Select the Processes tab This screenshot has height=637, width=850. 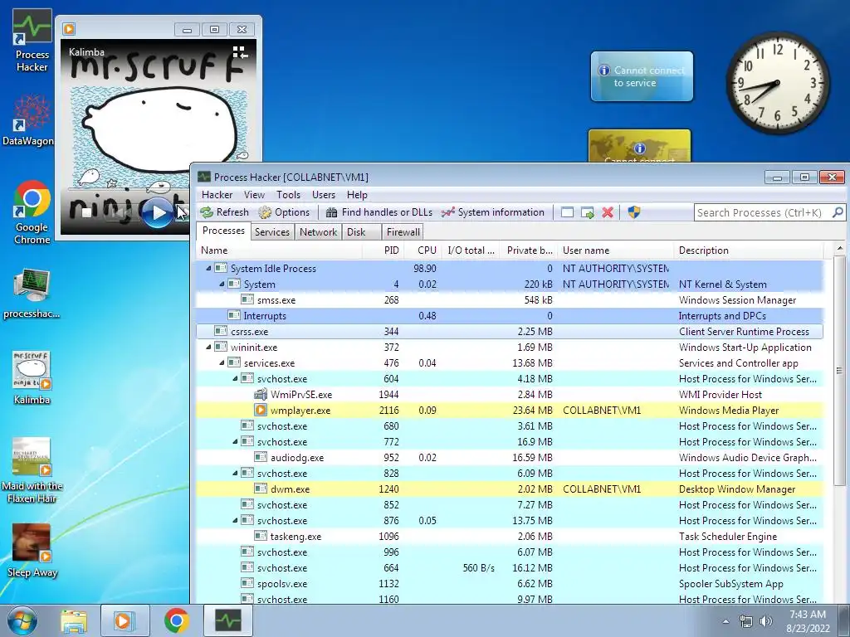[223, 231]
